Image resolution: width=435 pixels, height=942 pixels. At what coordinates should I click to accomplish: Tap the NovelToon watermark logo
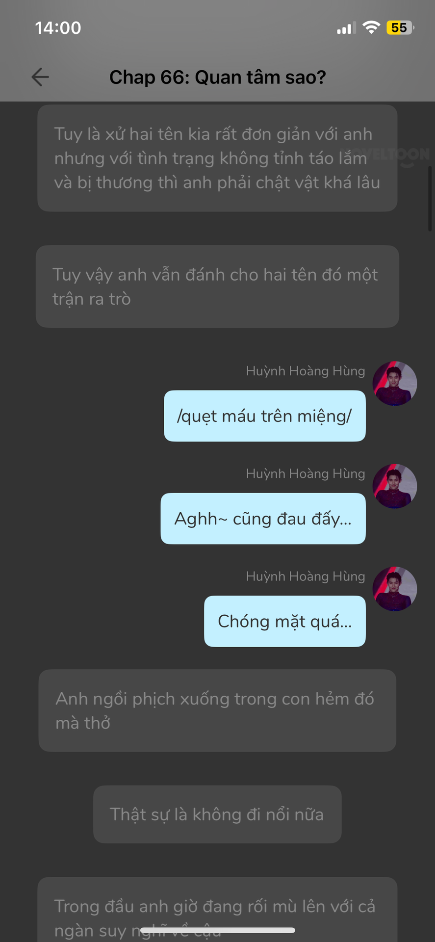coord(392,156)
